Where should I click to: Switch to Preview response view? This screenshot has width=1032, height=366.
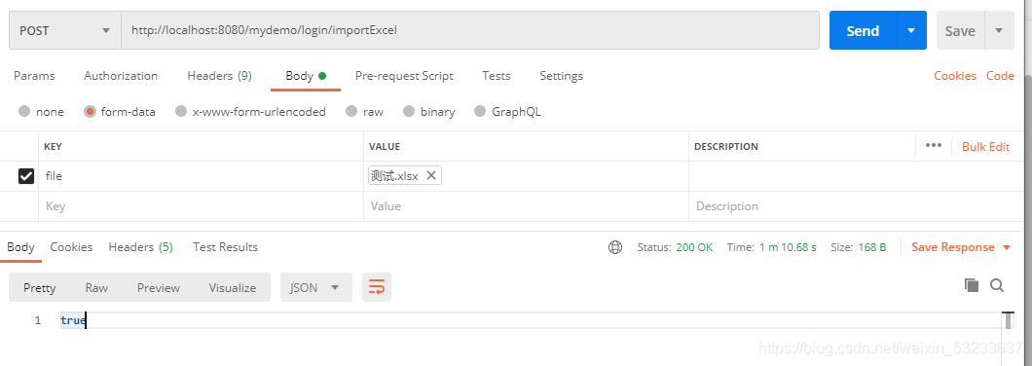159,288
